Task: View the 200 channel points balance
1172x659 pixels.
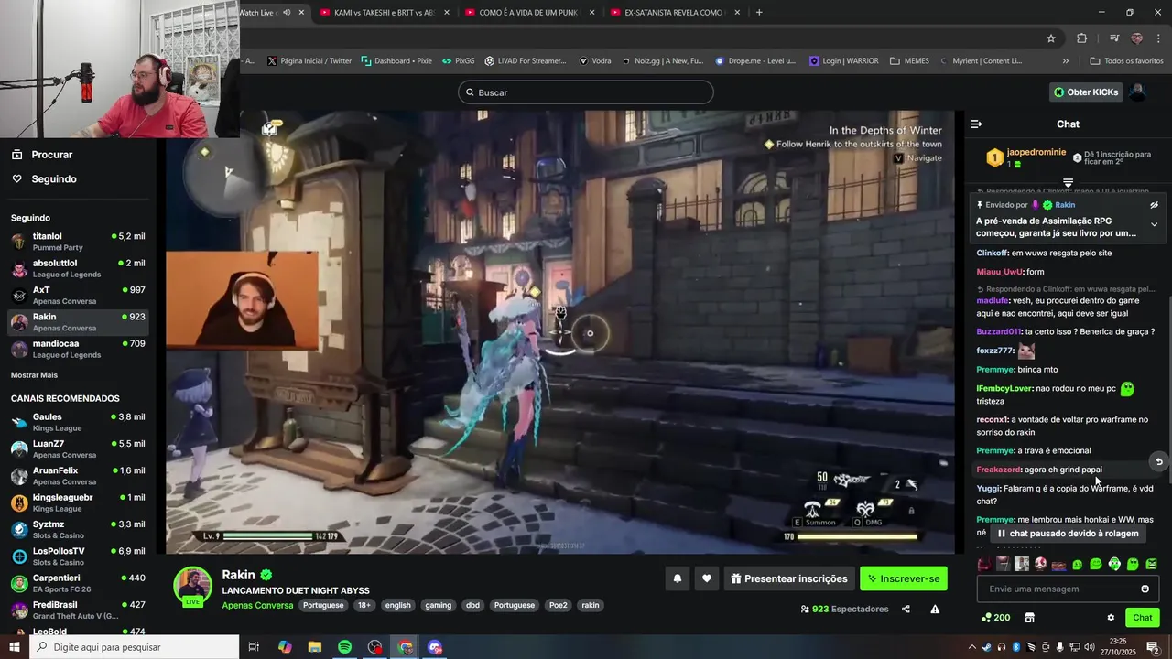Action: [995, 618]
